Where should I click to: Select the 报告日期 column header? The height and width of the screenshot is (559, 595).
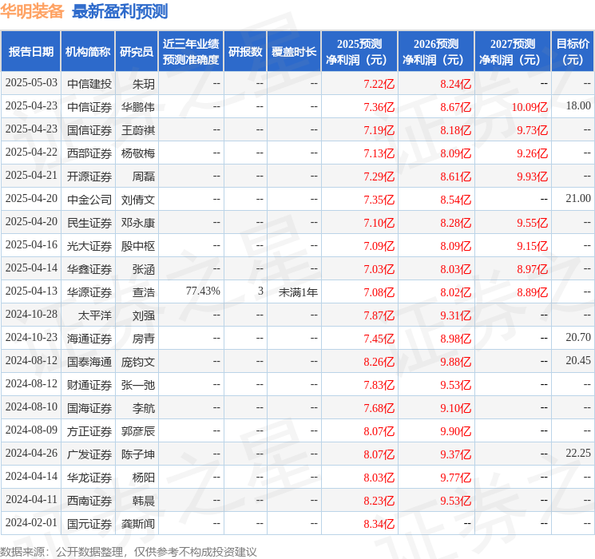[x=30, y=52]
